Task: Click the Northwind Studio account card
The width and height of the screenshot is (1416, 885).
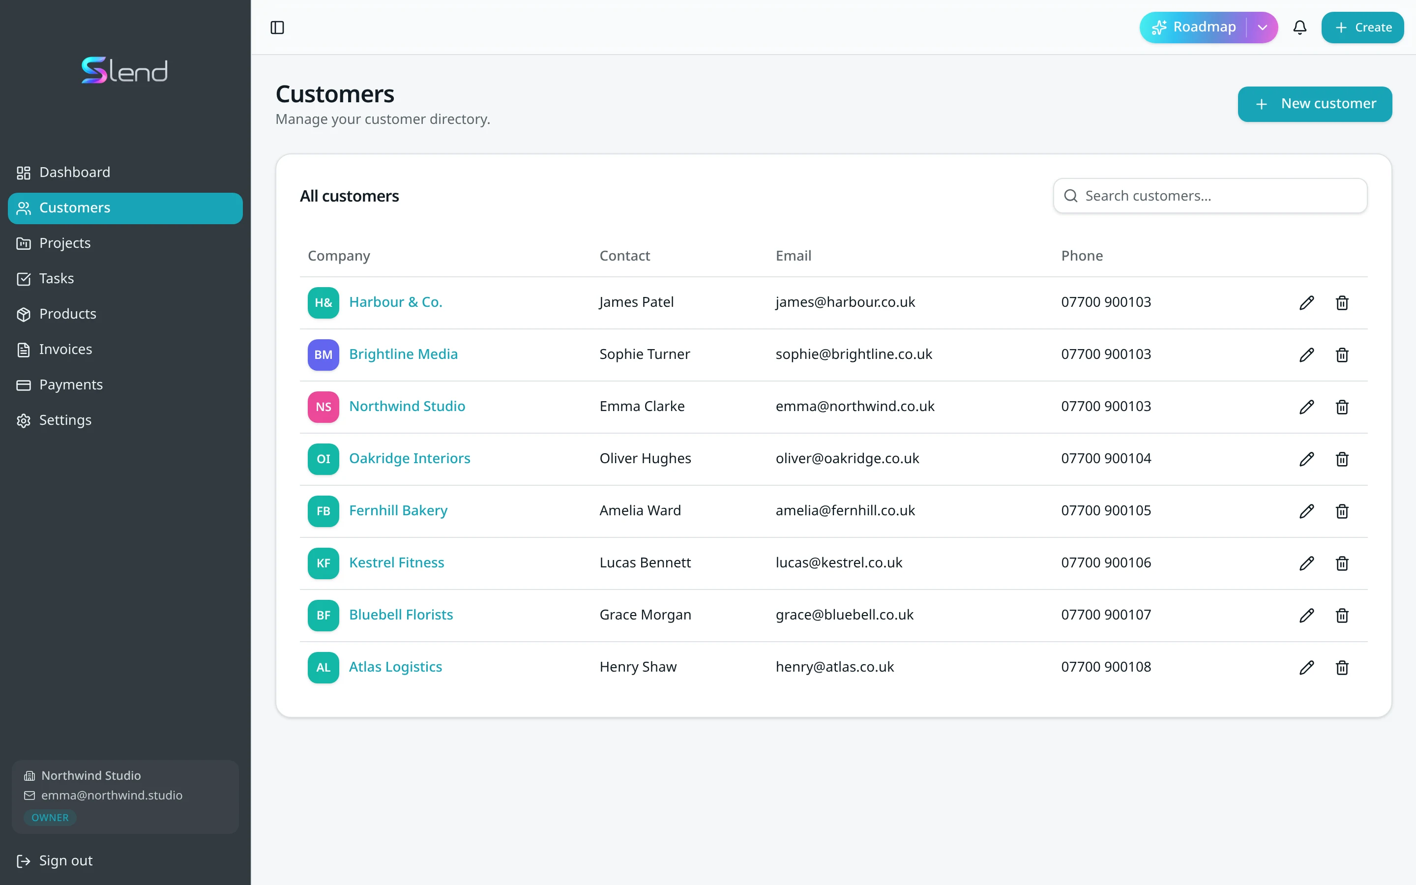Action: 125,796
